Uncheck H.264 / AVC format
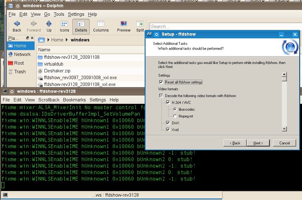The width and height of the screenshot is (302, 200). (168, 102)
